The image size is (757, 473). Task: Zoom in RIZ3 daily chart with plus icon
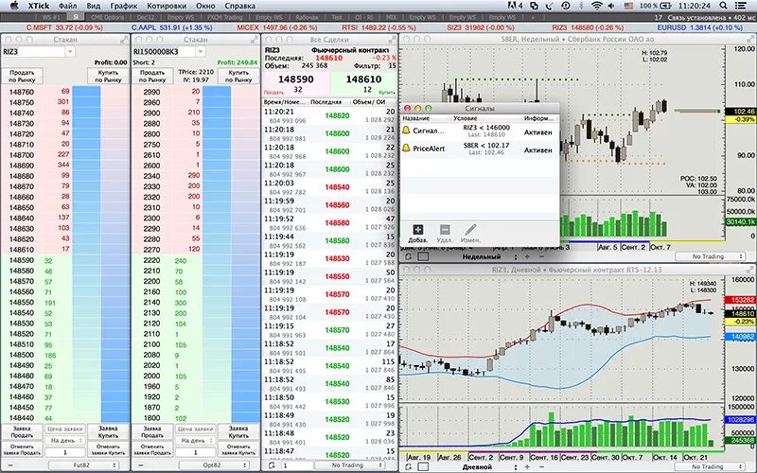(x=527, y=466)
